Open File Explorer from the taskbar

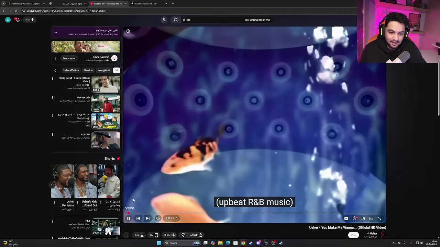click(x=220, y=243)
